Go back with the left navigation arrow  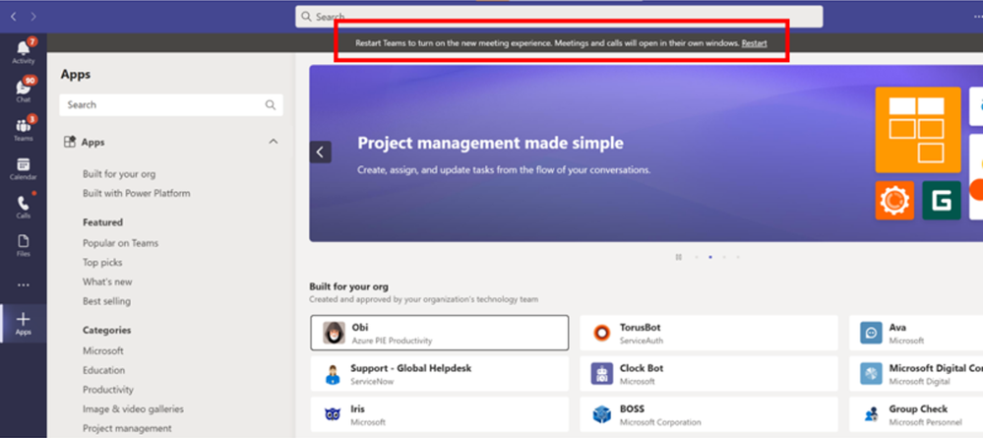click(x=13, y=17)
